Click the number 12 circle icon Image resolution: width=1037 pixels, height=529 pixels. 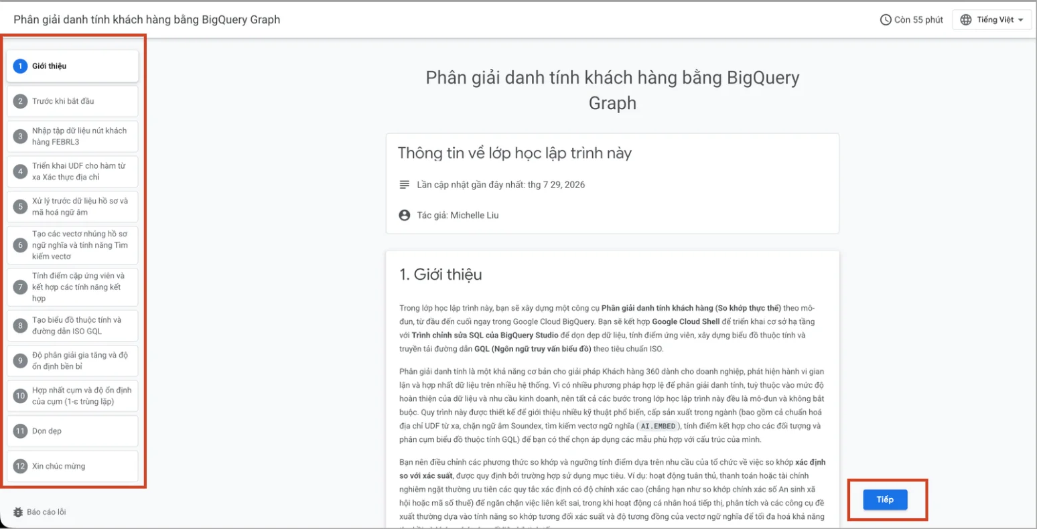click(x=20, y=466)
